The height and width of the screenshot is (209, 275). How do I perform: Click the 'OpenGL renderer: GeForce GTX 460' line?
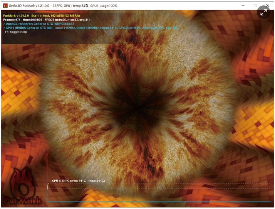(39, 24)
